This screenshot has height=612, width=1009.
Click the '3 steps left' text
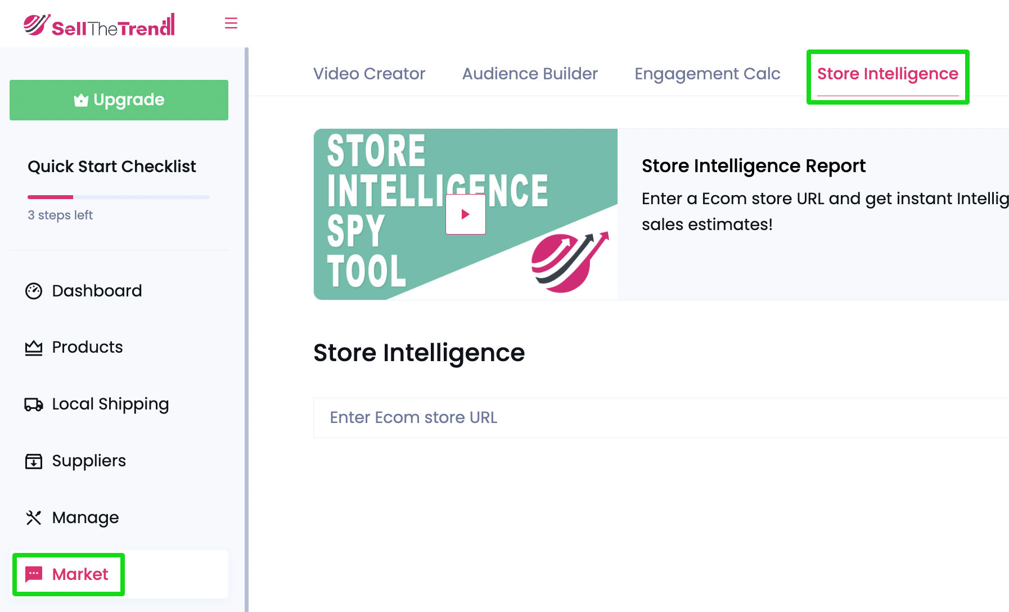pyautogui.click(x=60, y=215)
